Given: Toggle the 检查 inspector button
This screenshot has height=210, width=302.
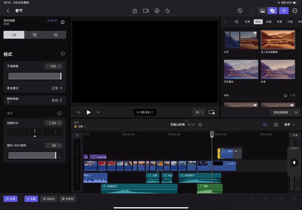Looking at the screenshot, I should click(x=11, y=199).
